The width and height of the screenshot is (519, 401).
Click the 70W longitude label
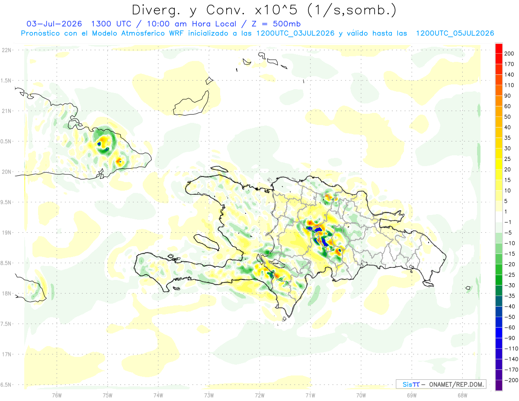(x=361, y=395)
